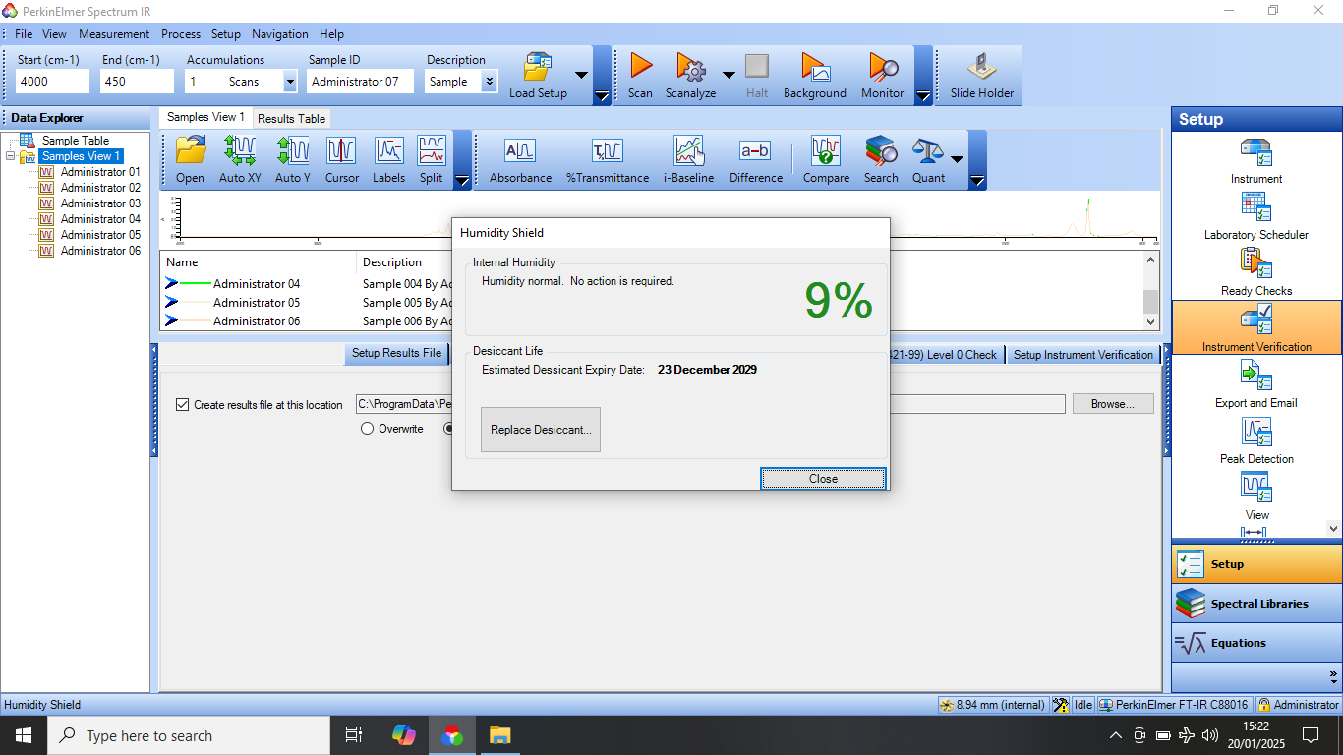Image resolution: width=1343 pixels, height=755 pixels.
Task: Select the Auto XY scaling tool
Action: (x=240, y=151)
